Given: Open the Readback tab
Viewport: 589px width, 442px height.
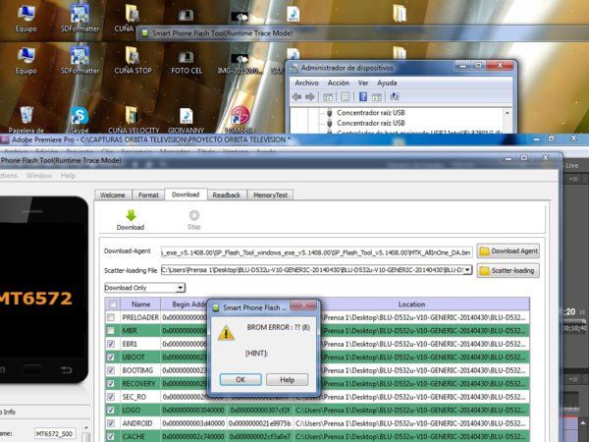Looking at the screenshot, I should point(227,195).
